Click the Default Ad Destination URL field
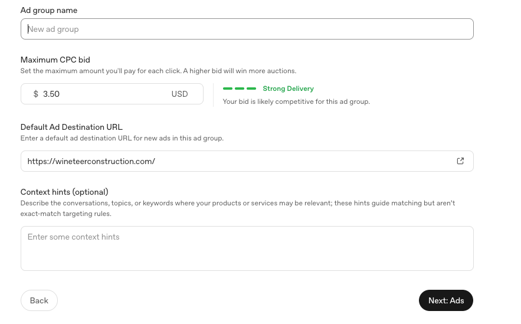 tap(247, 161)
